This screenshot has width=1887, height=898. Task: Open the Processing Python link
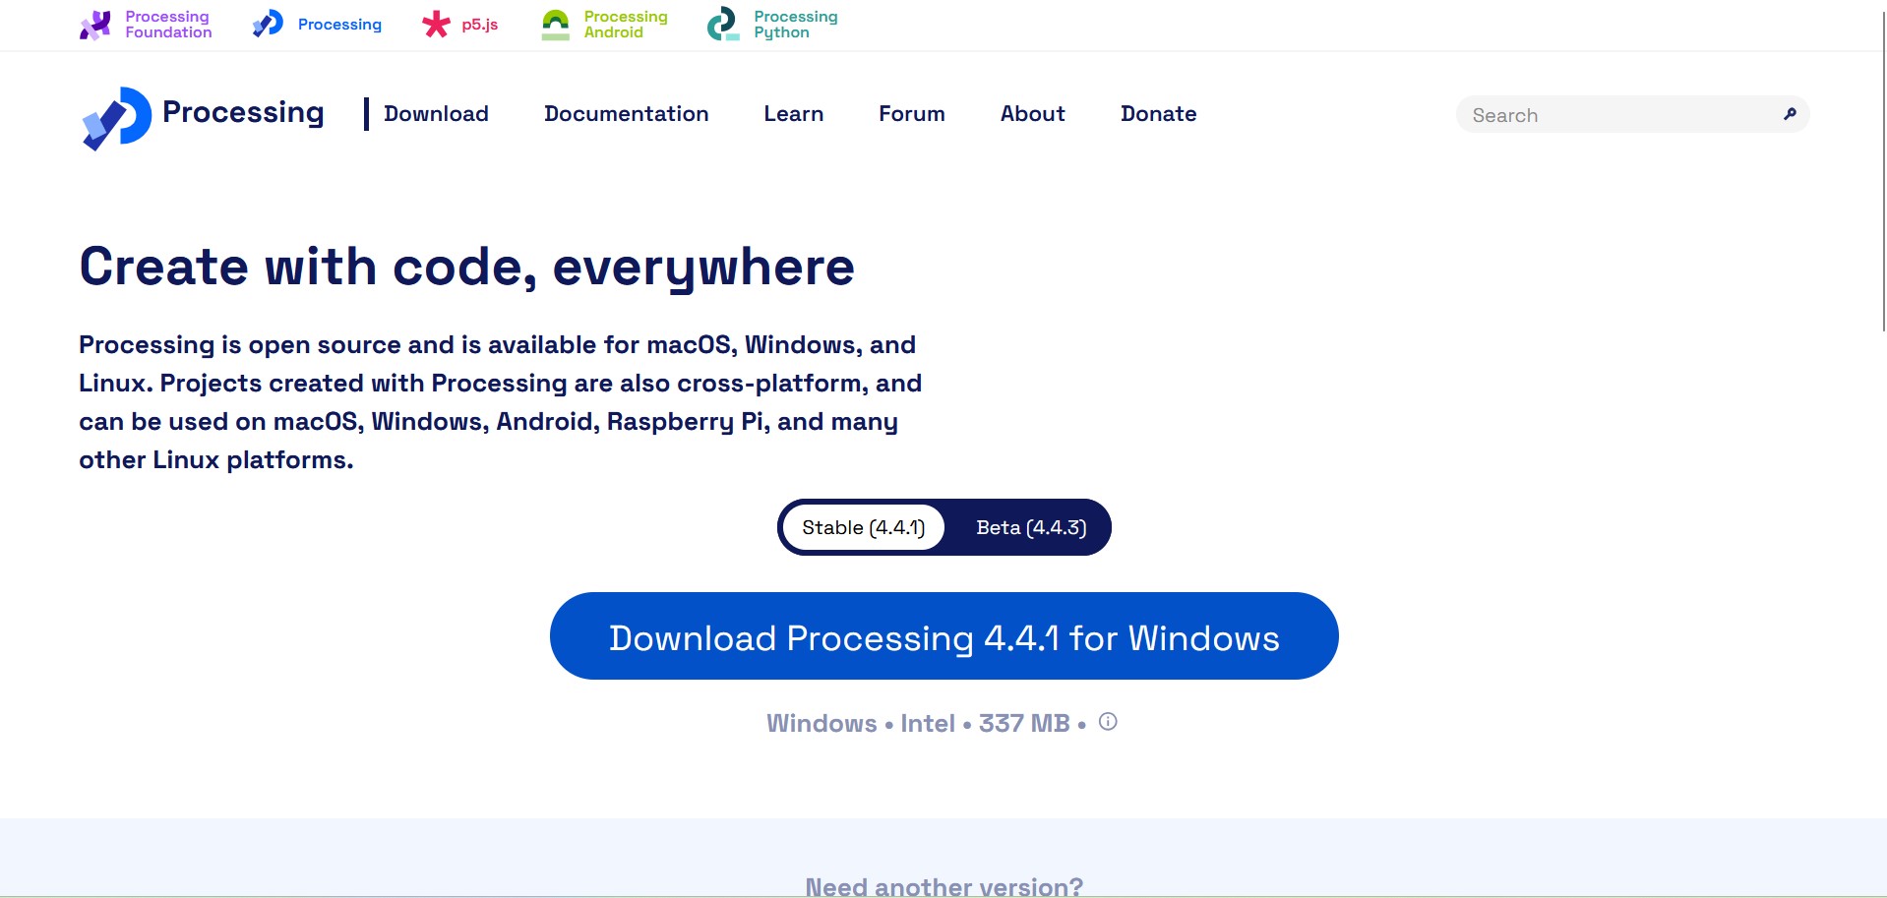[x=796, y=25]
